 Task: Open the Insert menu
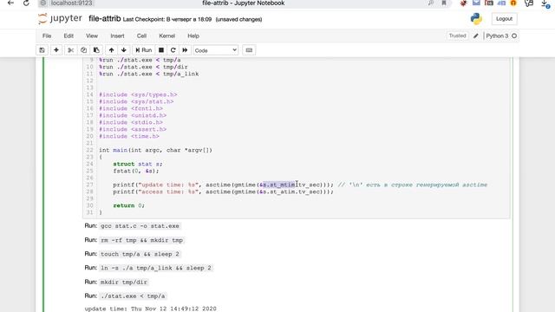117,36
